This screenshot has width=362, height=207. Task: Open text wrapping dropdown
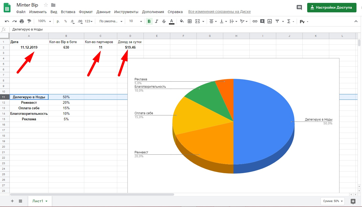tap(233, 21)
